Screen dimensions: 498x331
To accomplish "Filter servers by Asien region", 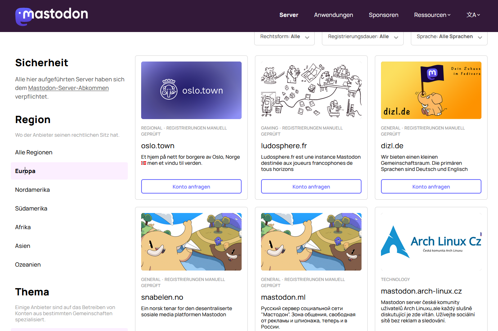I will pos(23,246).
